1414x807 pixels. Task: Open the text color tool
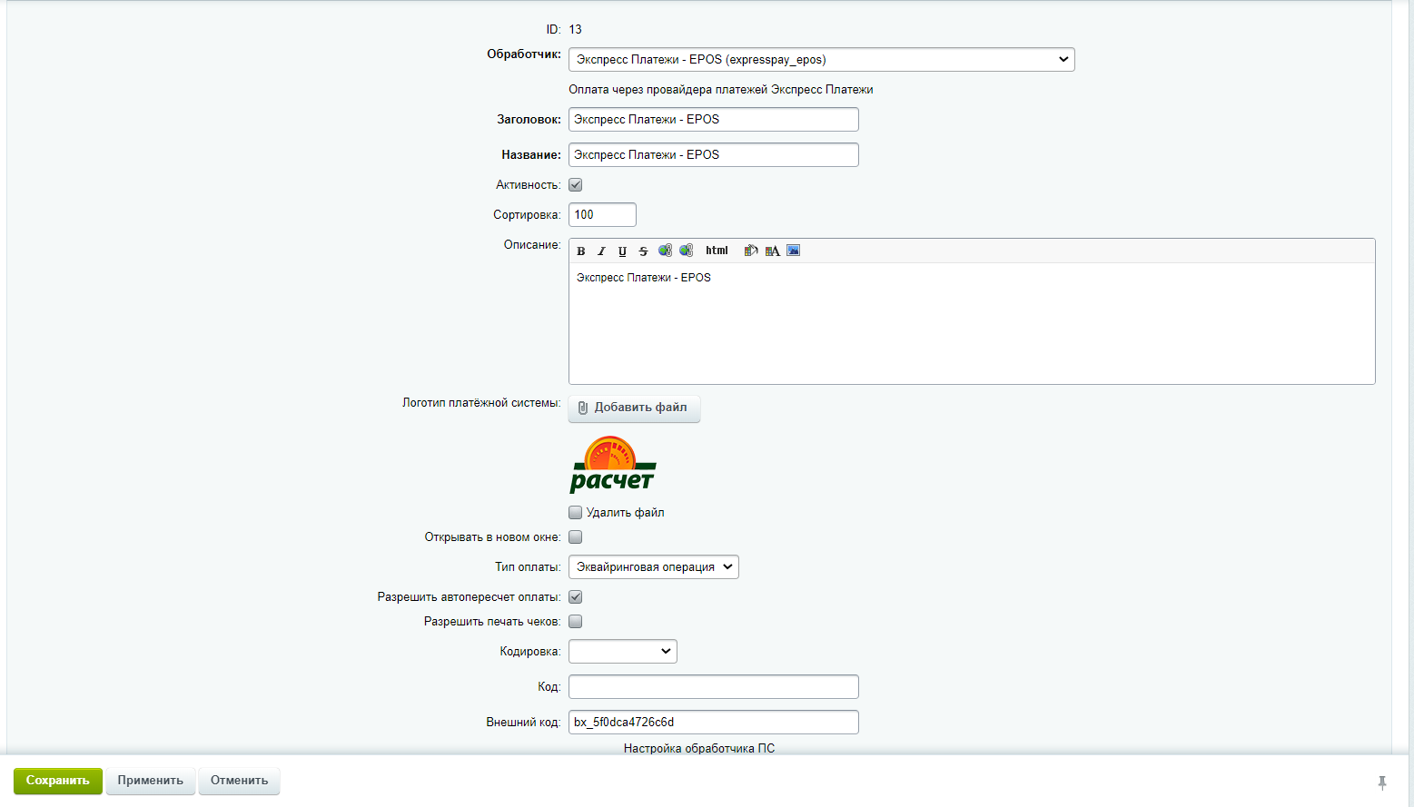point(772,251)
